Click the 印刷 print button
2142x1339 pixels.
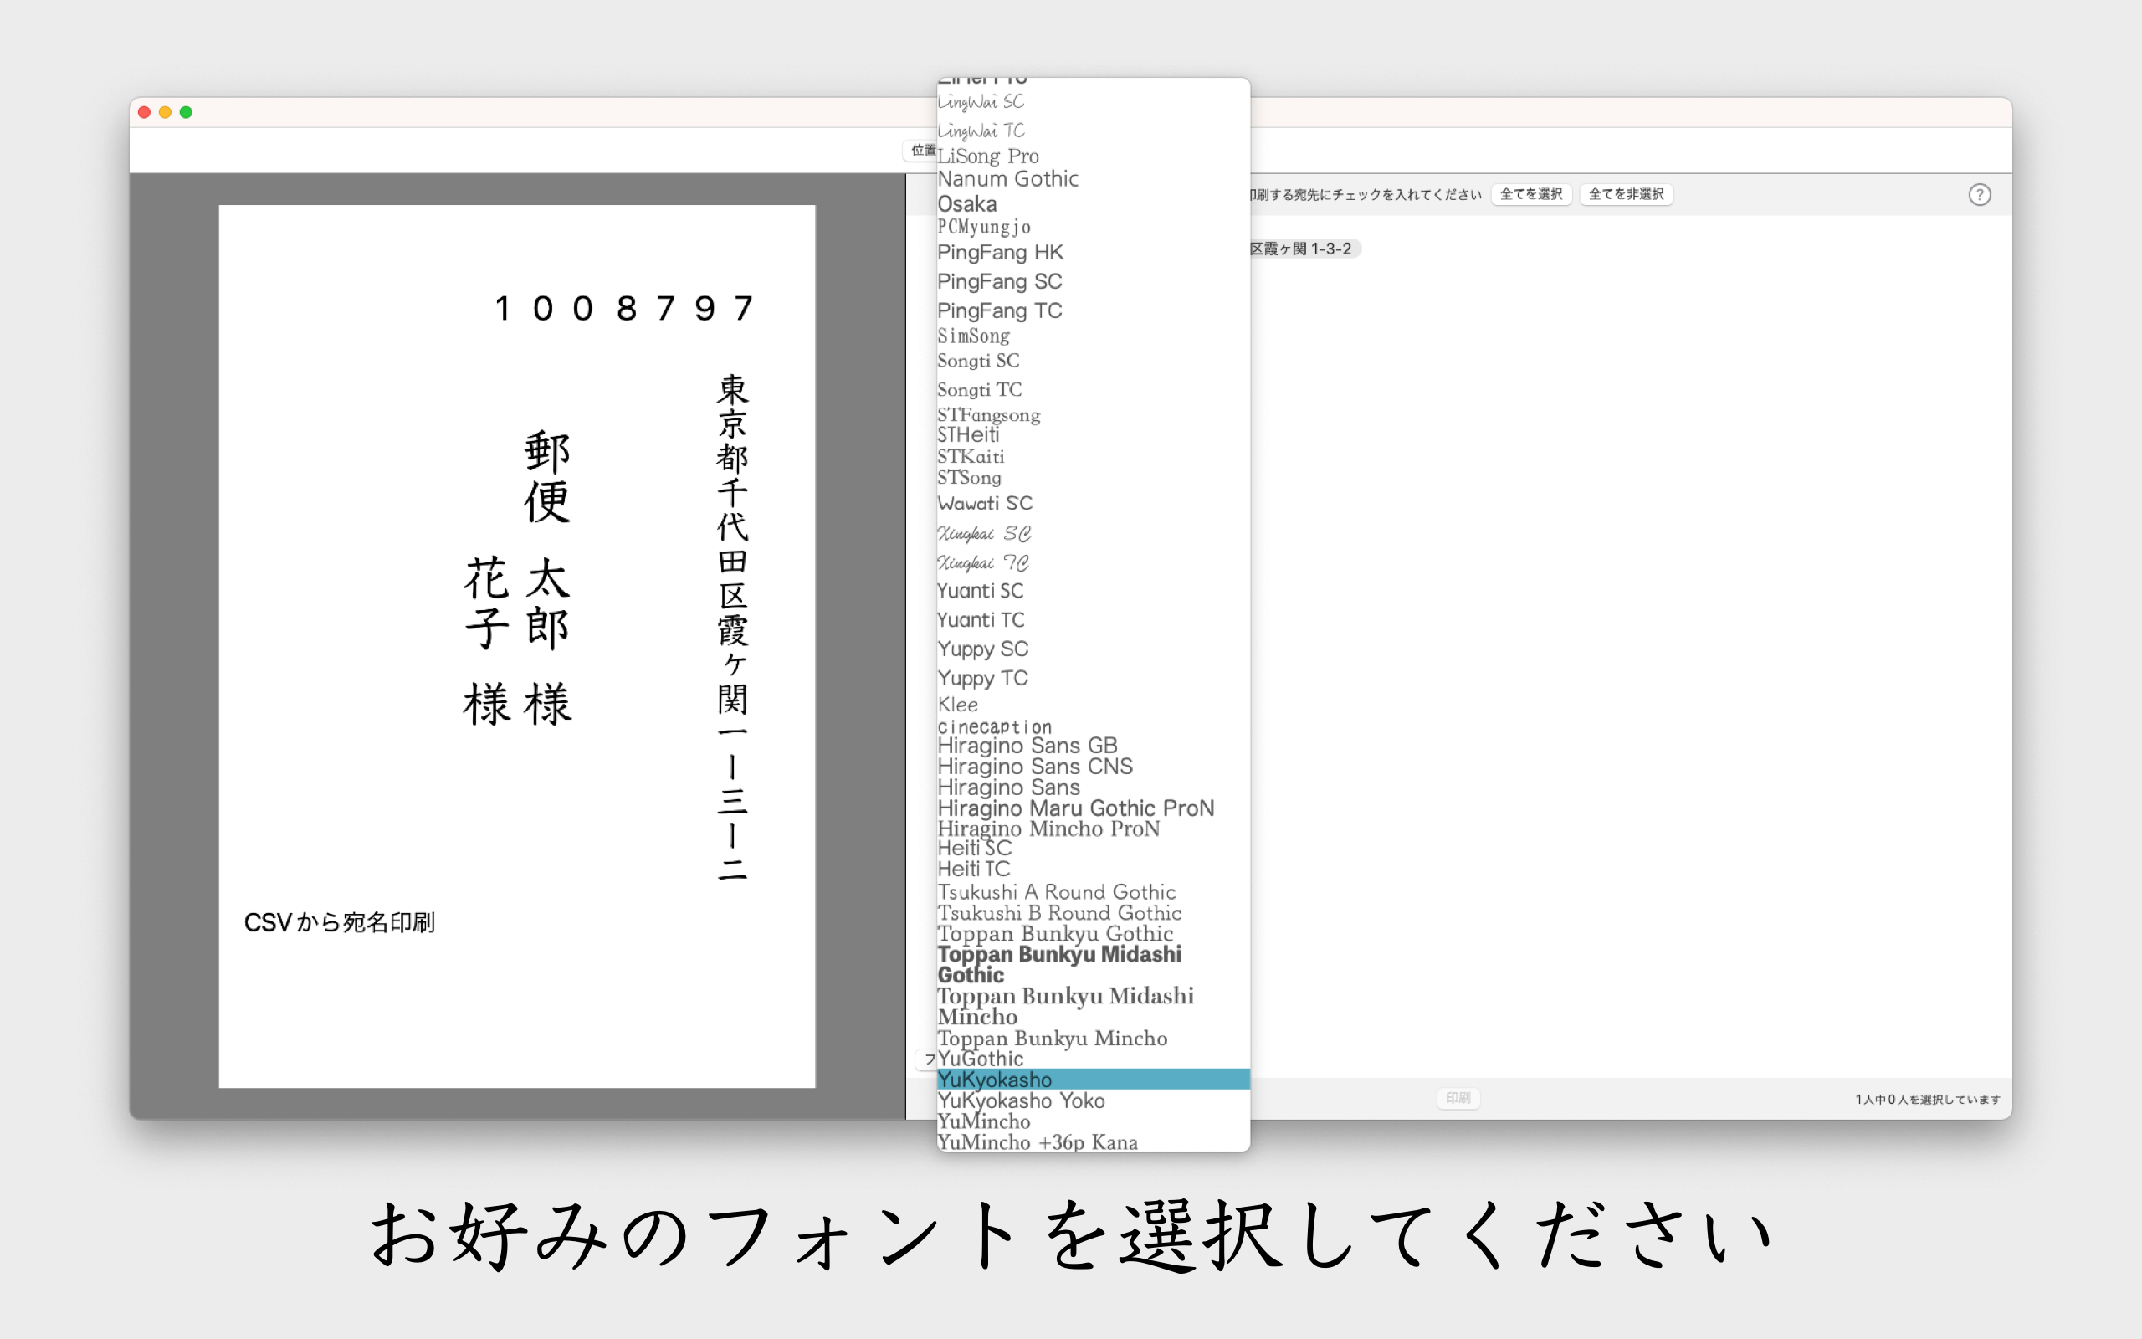1457,1098
